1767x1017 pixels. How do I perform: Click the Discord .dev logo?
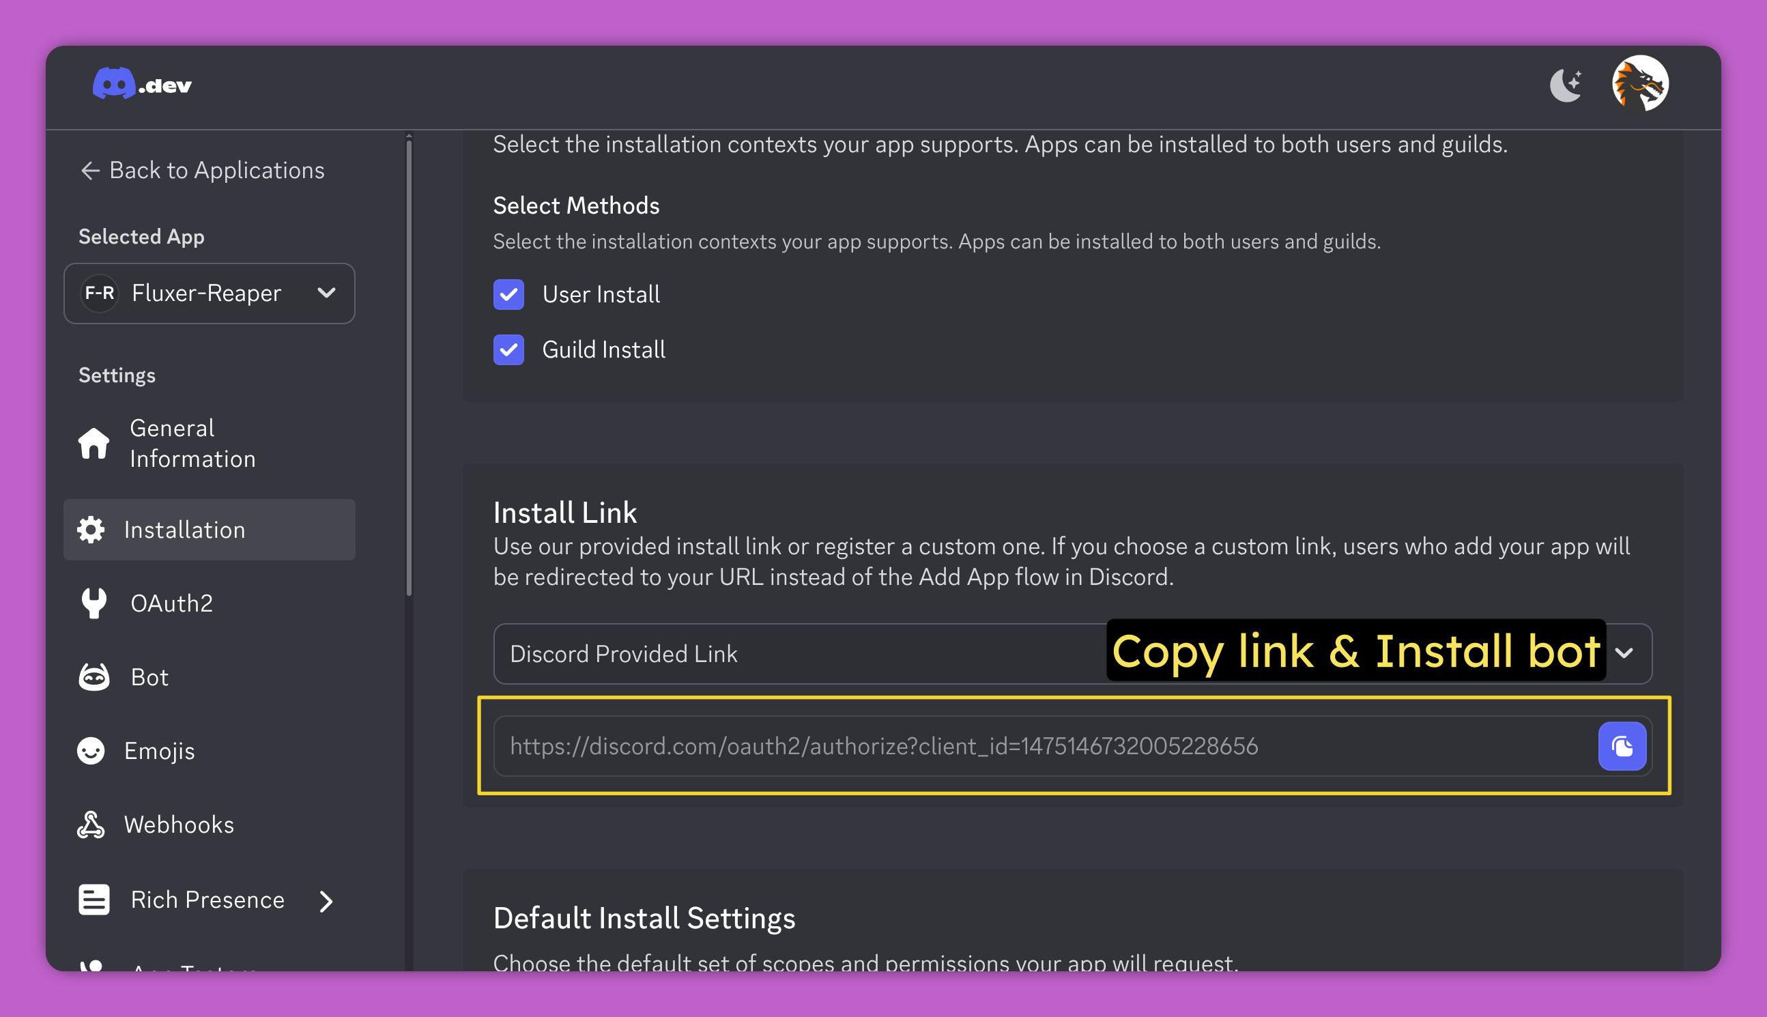[x=142, y=84]
